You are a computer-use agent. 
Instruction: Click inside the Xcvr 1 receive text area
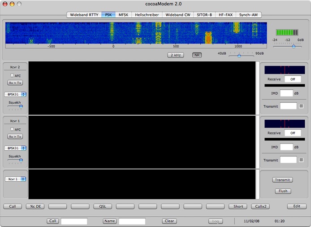pos(142,142)
